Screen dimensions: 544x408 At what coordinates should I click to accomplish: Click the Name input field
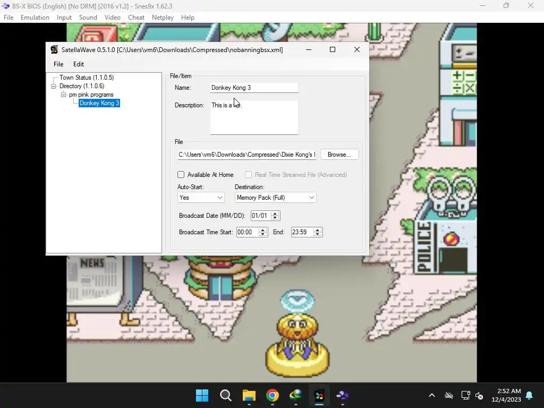click(x=254, y=88)
